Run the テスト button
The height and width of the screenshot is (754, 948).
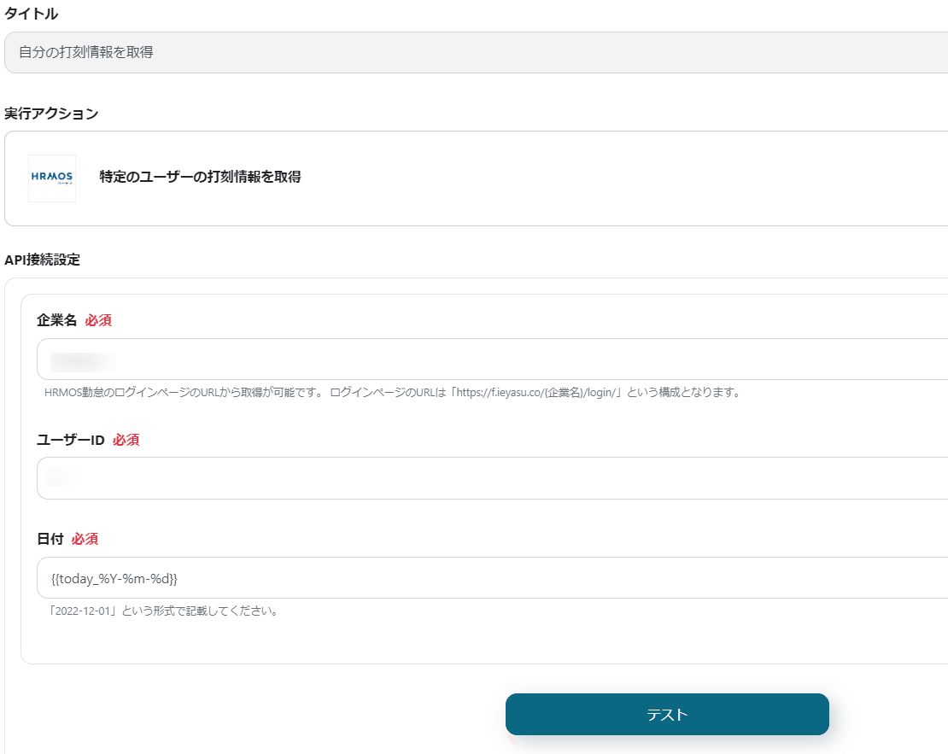tap(667, 714)
